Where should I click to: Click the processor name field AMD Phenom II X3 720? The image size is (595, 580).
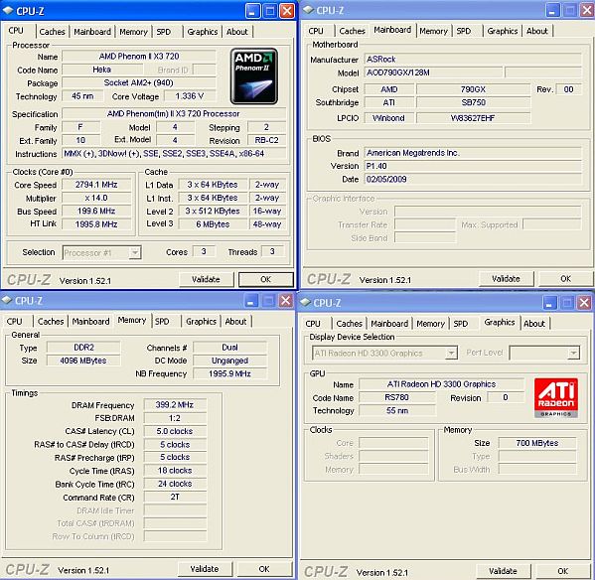click(139, 57)
